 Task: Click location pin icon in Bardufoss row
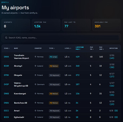tap(35, 103)
